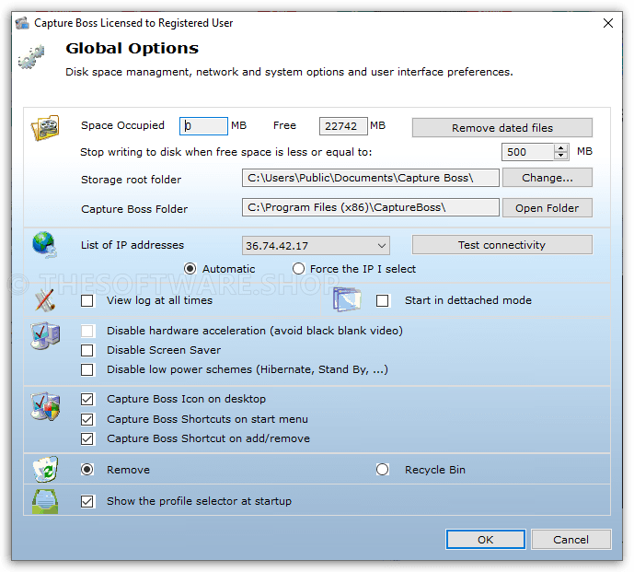Uncheck Capture Boss Shortcut on add/remove
Screen dimensions: 634x572
(86, 438)
